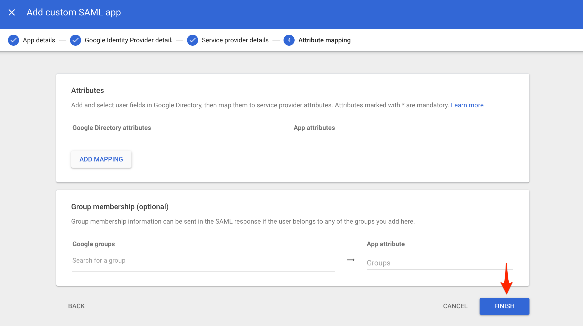The image size is (583, 326).
Task: Close the Add custom SAML app dialog
Action: [x=12, y=12]
